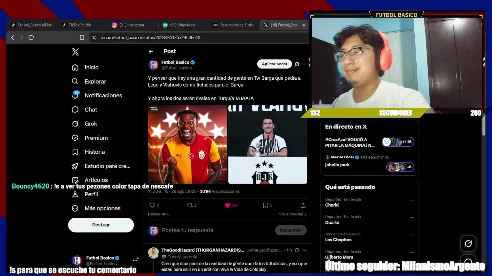This screenshot has height=276, width=492.
Task: Open the johnlin pork live space
Action: (x=369, y=164)
